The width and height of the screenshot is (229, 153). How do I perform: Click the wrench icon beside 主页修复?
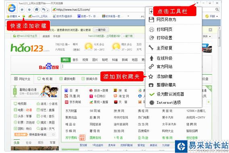pos(151,48)
